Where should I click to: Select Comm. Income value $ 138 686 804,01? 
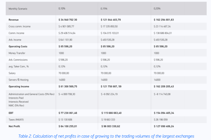pyautogui.click(x=167, y=33)
